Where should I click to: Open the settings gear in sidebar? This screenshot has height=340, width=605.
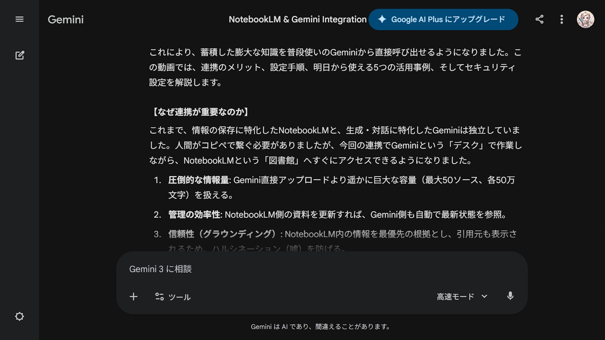pos(19,316)
